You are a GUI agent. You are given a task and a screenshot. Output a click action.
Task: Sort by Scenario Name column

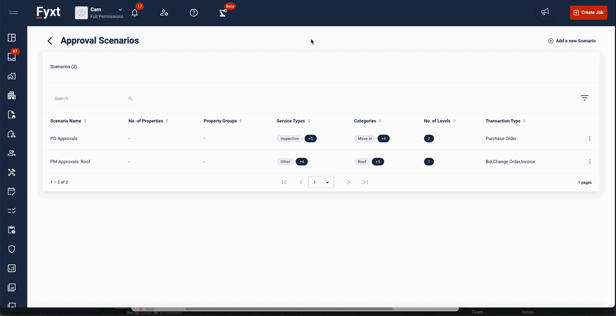click(x=68, y=121)
